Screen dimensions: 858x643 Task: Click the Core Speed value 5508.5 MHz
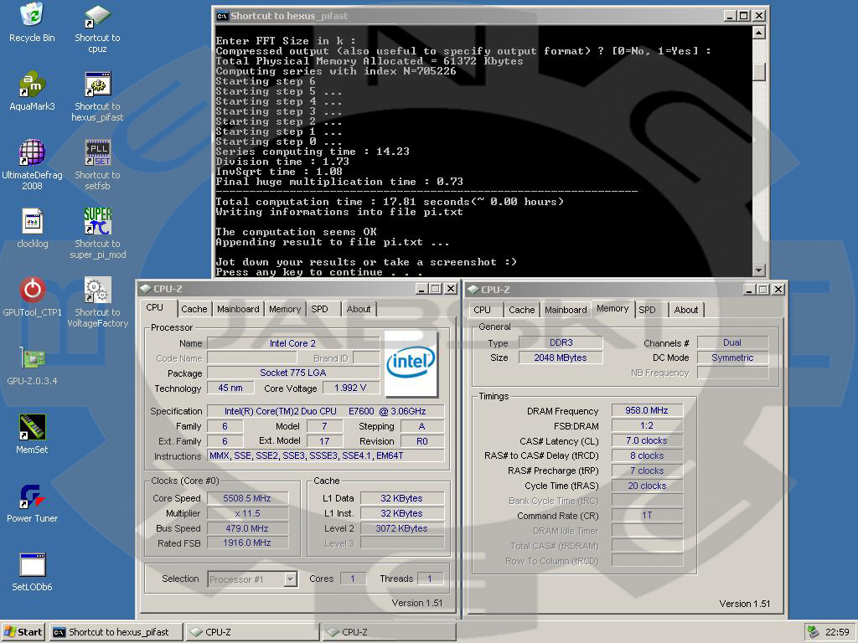pos(247,498)
